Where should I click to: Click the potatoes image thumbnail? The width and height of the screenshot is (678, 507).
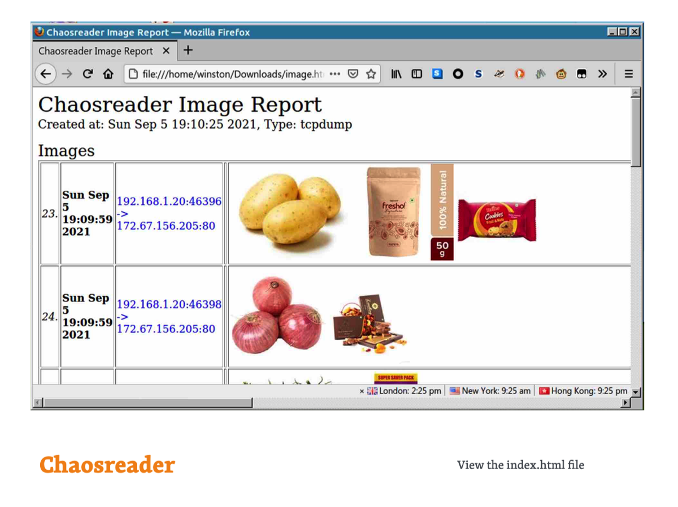(288, 209)
